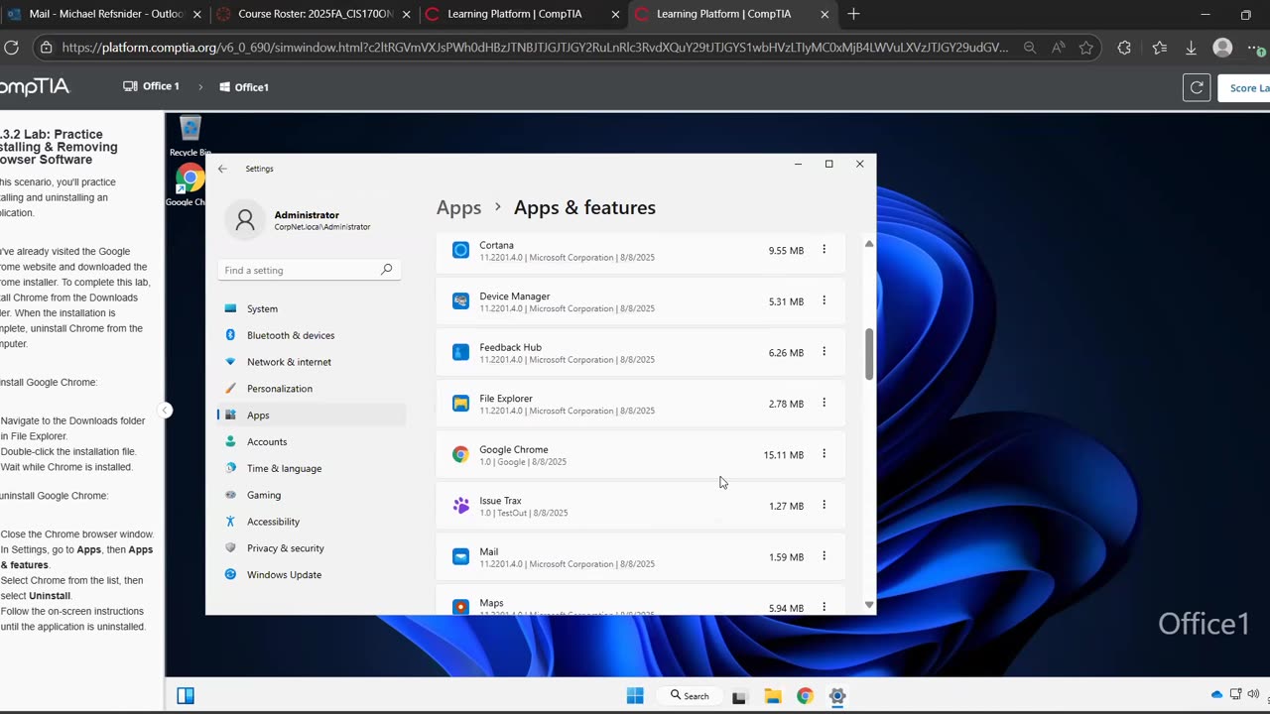The image size is (1270, 714).
Task: Click the Mail app list icon
Action: point(460,557)
